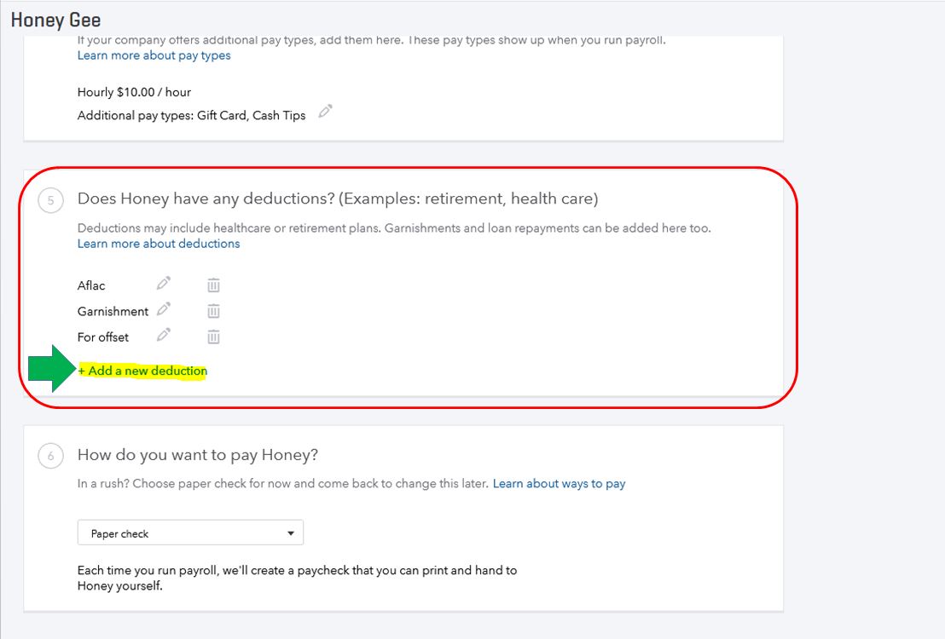Image resolution: width=945 pixels, height=639 pixels.
Task: Open Learn about ways to pay
Action: (559, 484)
